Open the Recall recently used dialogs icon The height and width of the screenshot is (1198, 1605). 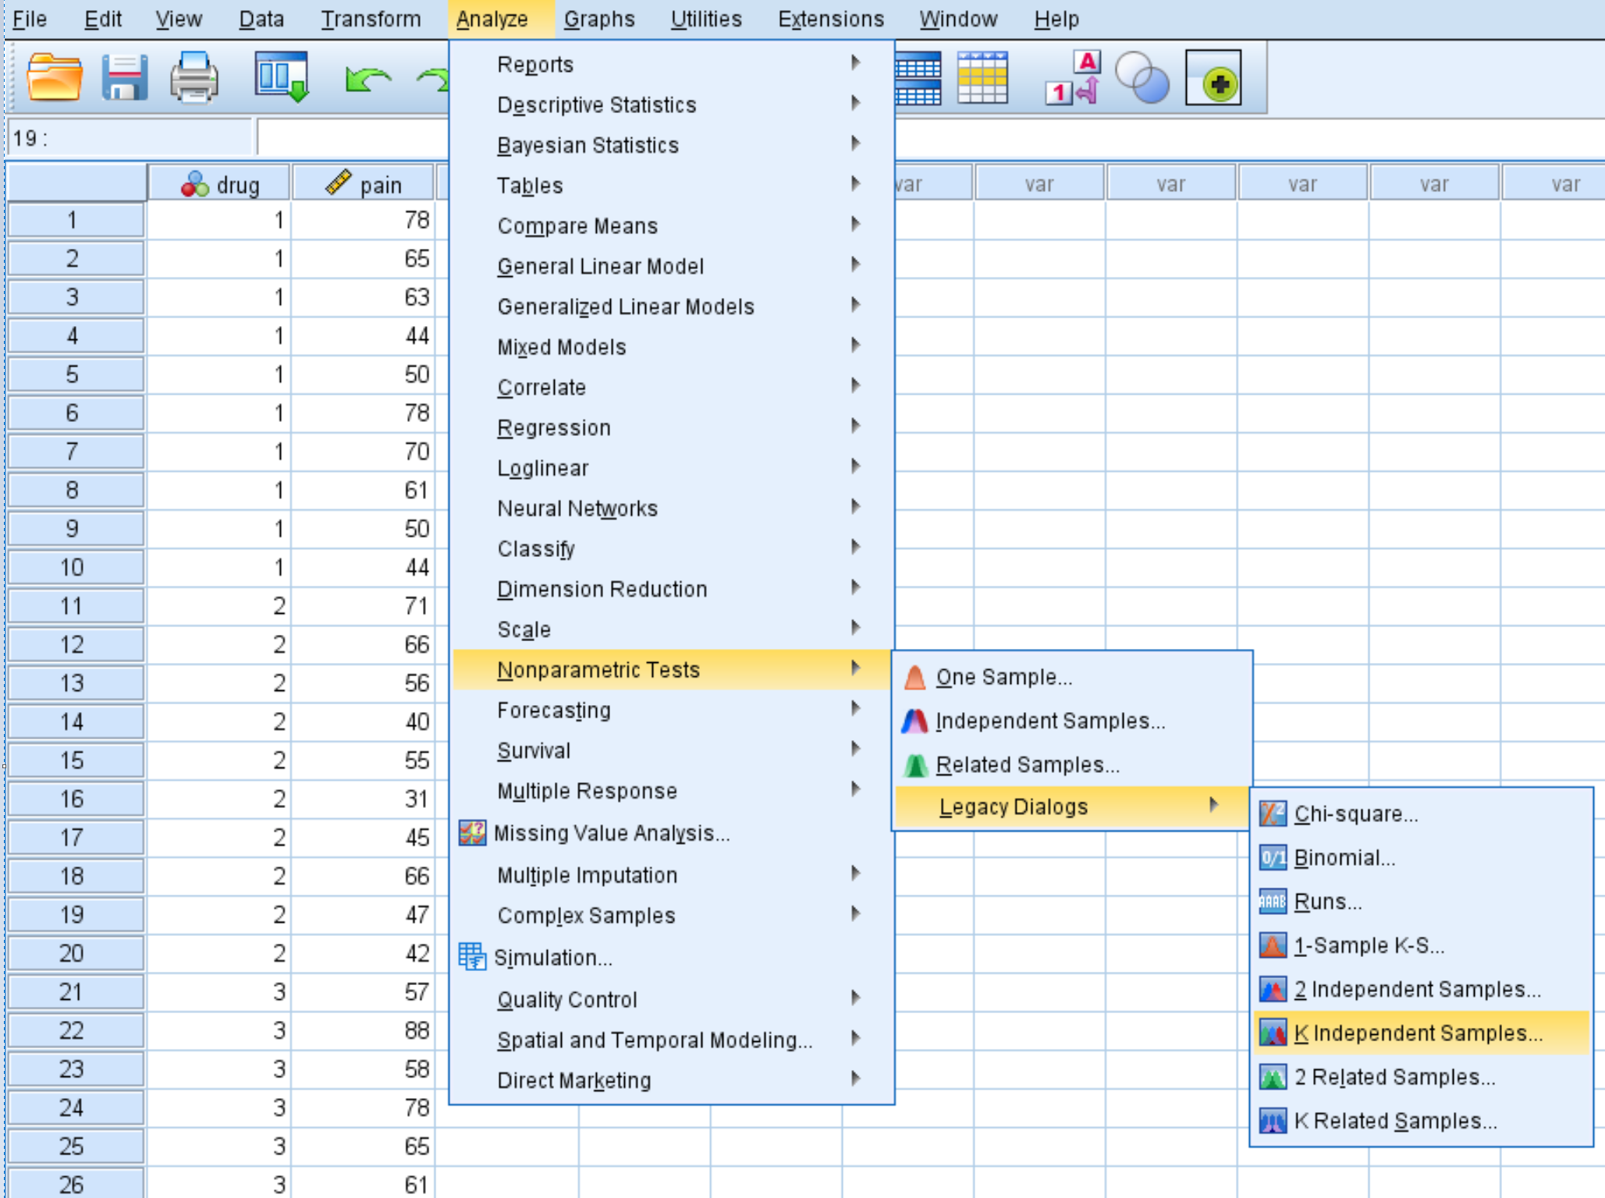pyautogui.click(x=282, y=78)
